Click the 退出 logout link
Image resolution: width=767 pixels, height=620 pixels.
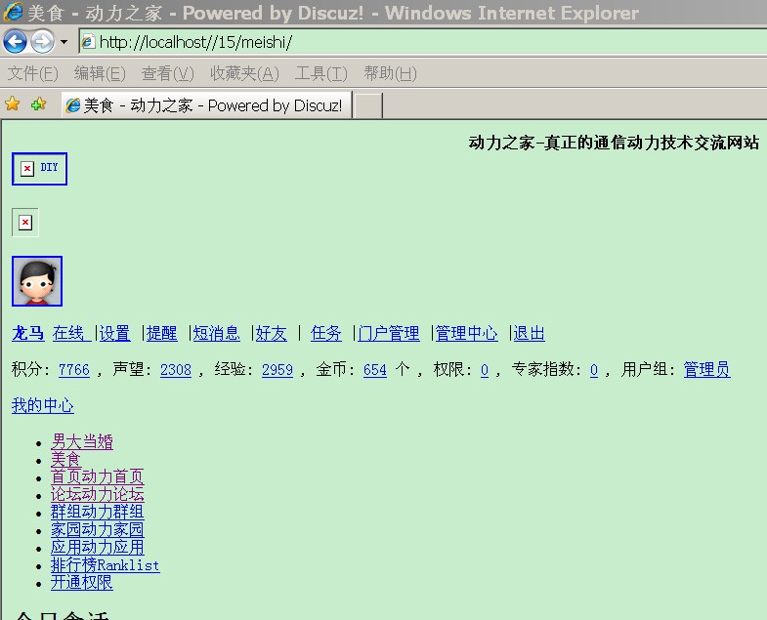point(529,334)
